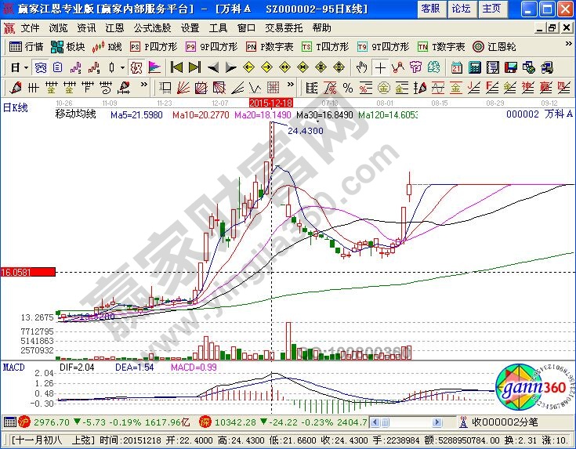Click the 客服 customer service button
The image size is (576, 449).
pyautogui.click(x=429, y=8)
